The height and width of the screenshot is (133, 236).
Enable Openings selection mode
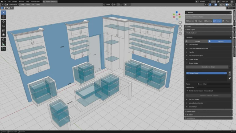coord(208,21)
